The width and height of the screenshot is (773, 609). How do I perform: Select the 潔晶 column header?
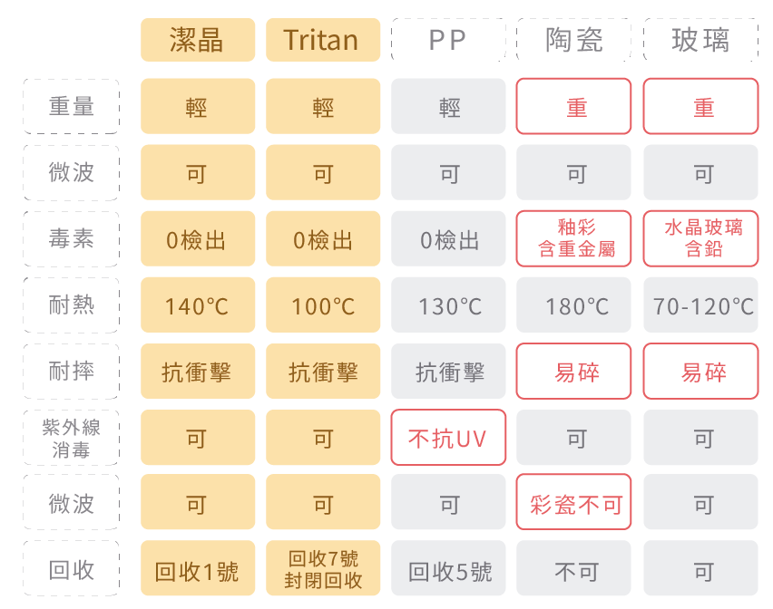click(196, 41)
